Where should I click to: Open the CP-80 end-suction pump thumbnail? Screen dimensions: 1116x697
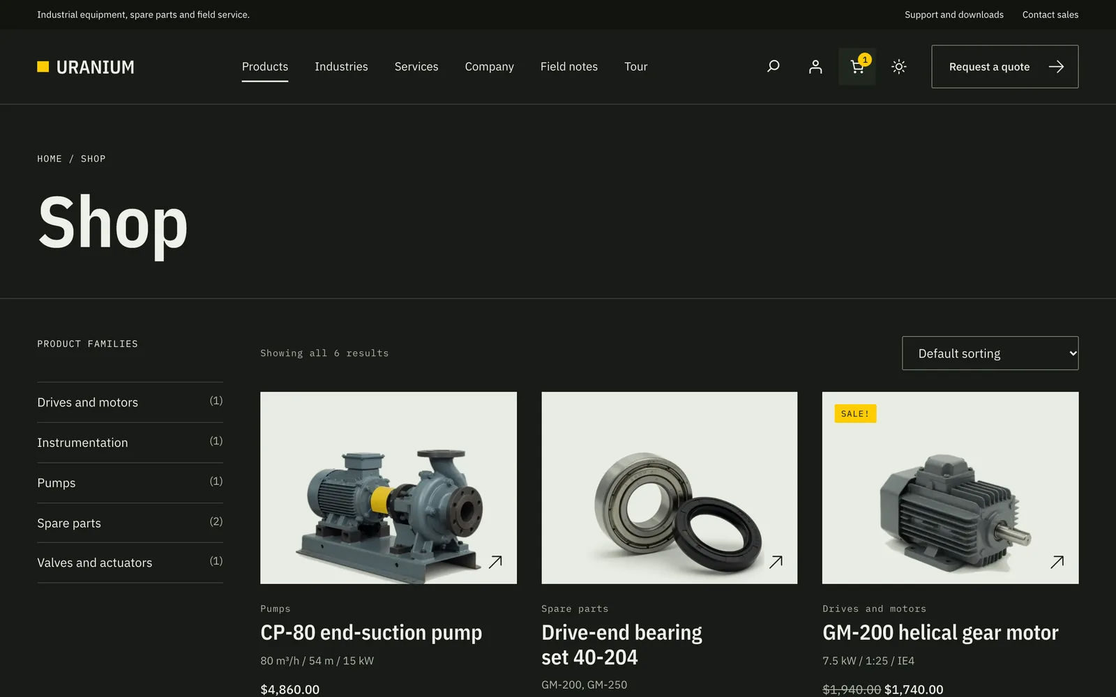(x=389, y=488)
